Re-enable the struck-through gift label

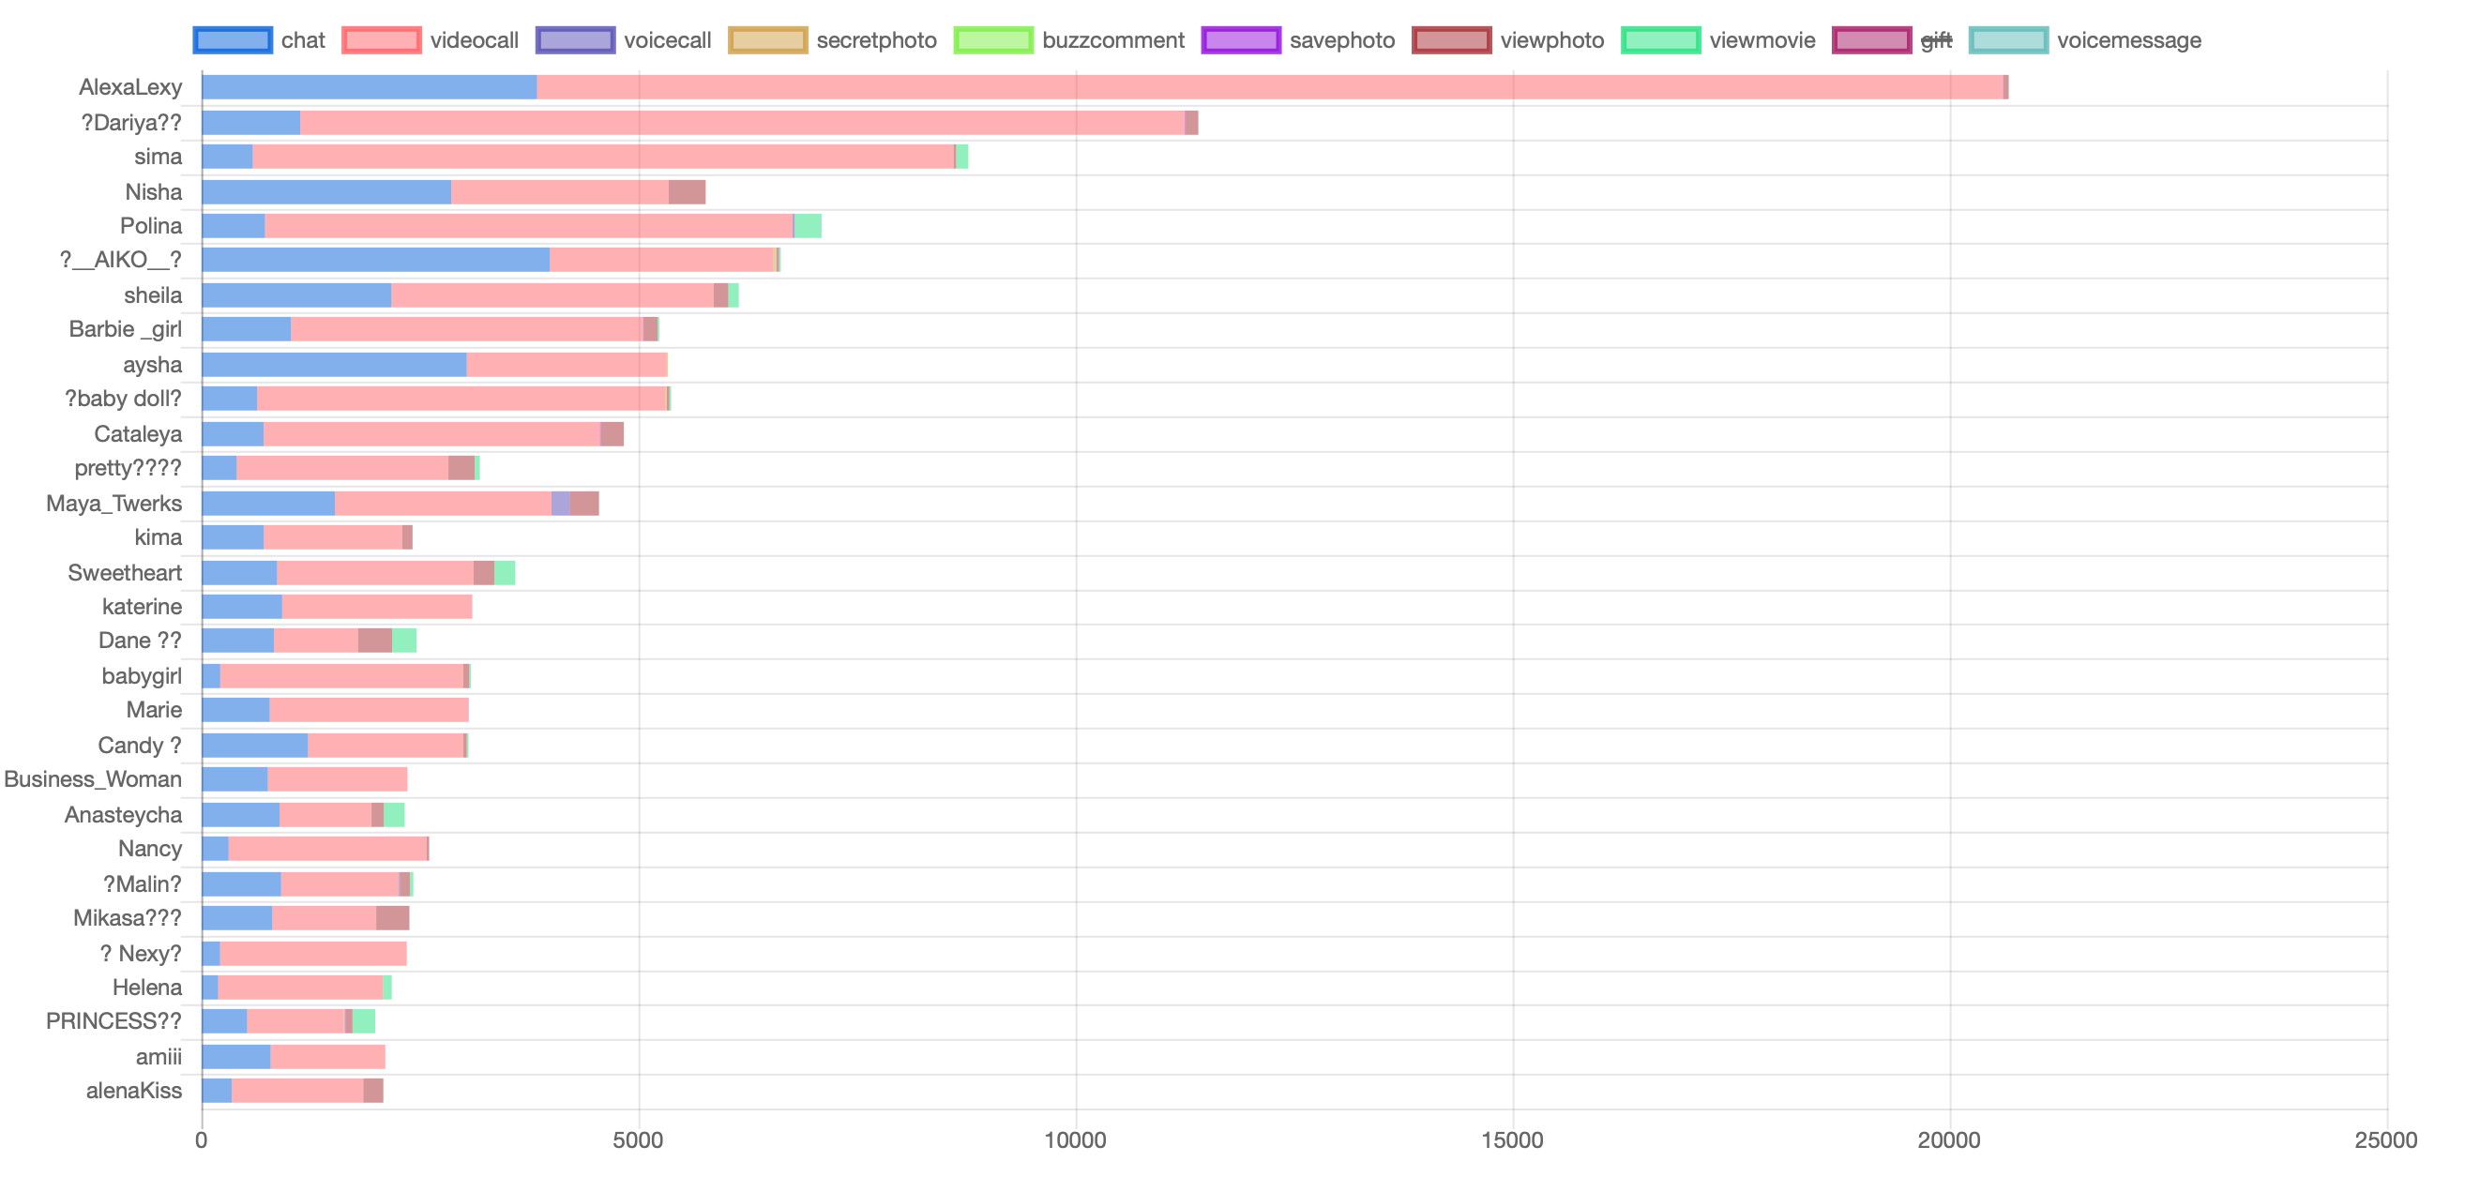point(1936,40)
